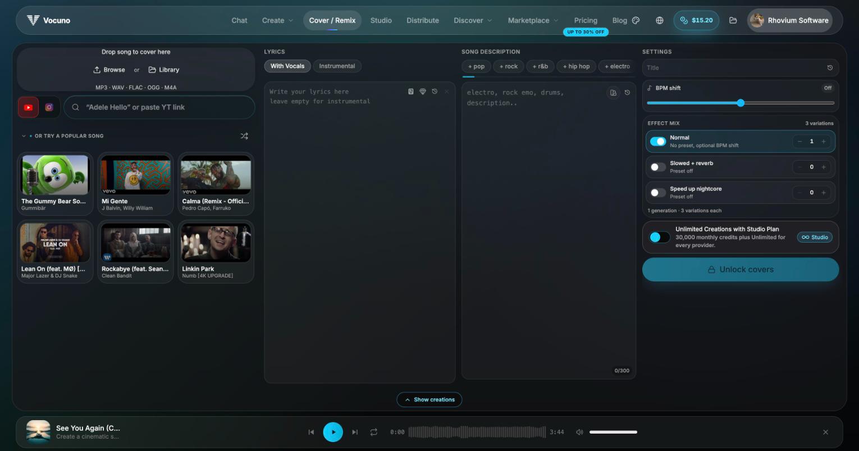Add the rock genre tag
The image size is (859, 451).
point(509,66)
